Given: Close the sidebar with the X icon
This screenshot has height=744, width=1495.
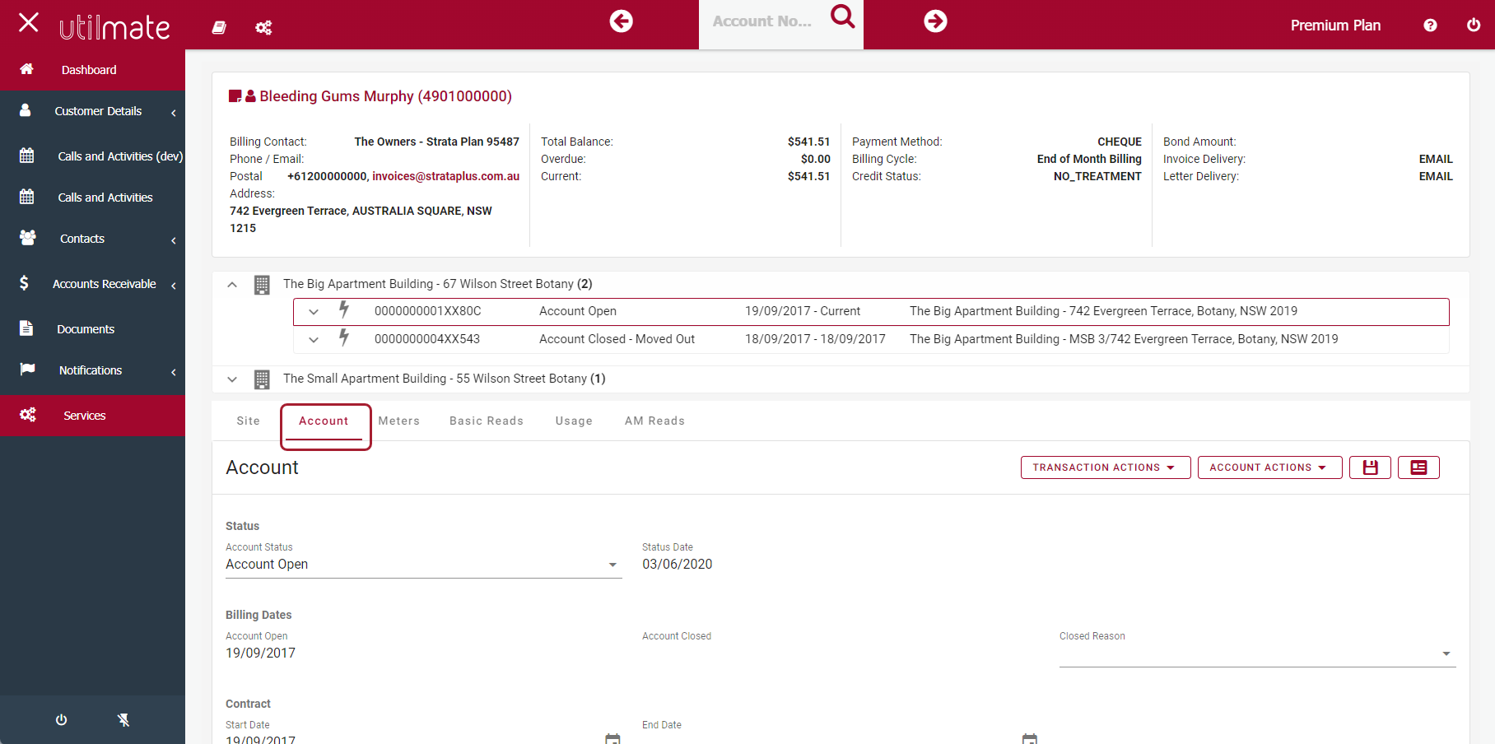Looking at the screenshot, I should (28, 22).
